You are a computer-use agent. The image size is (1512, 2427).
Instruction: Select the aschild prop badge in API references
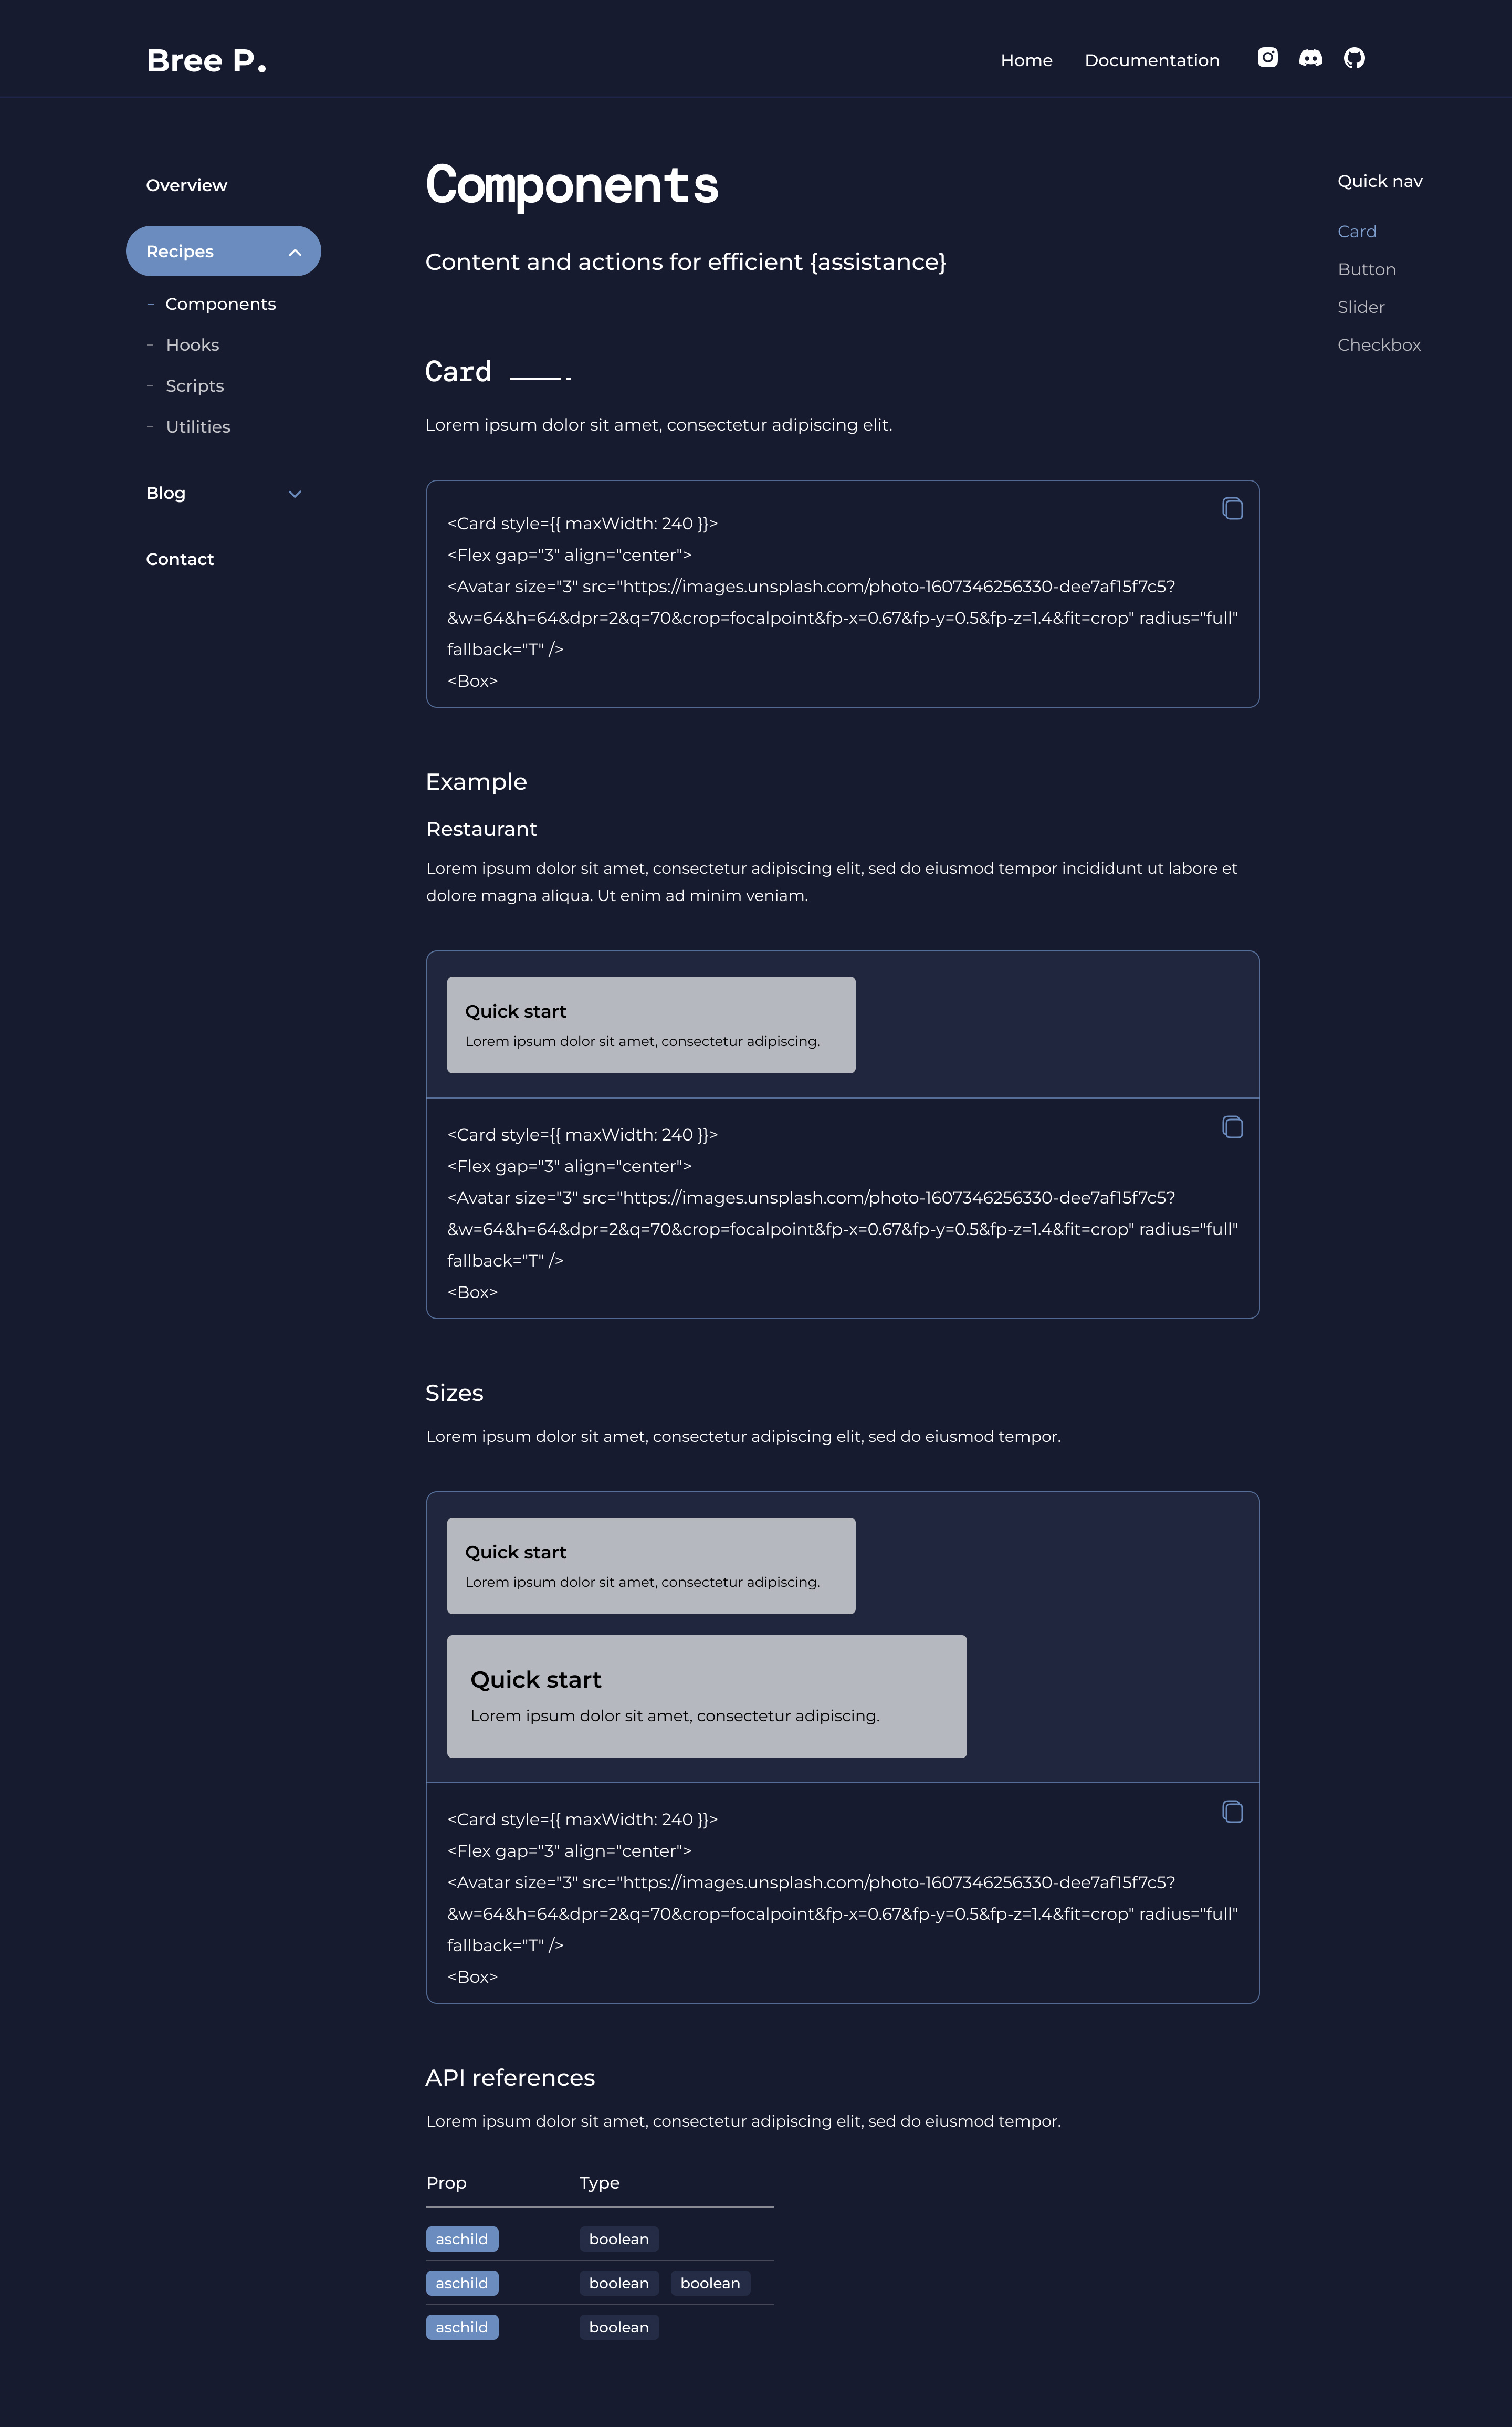pos(462,2239)
